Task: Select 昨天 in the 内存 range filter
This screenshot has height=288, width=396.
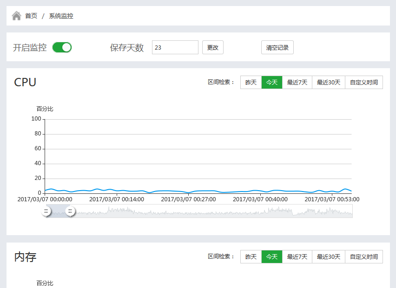Action: coord(251,256)
